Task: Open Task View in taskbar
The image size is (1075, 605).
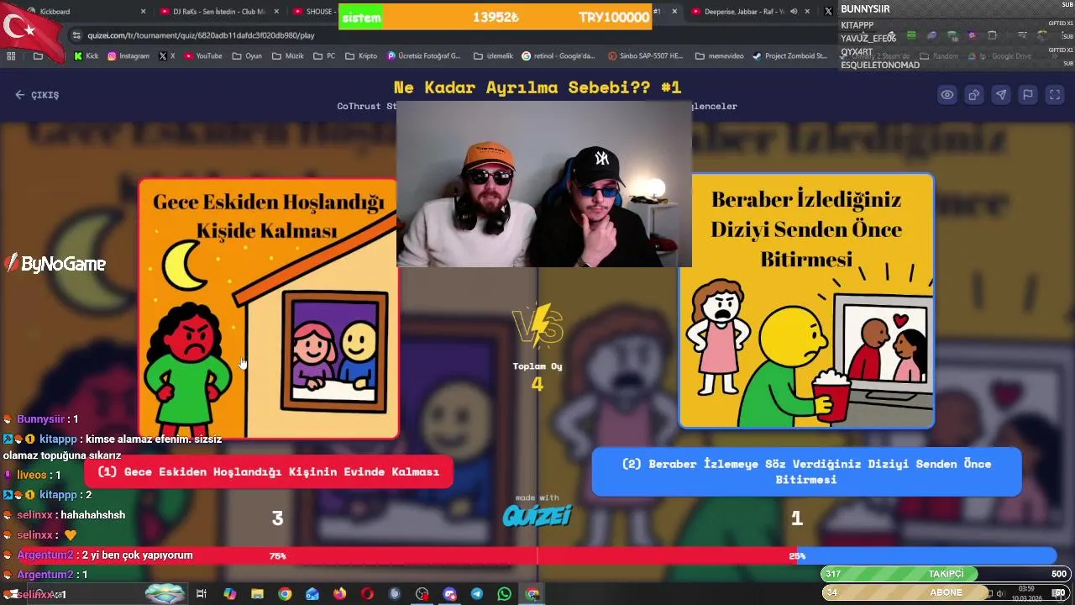Action: point(202,594)
